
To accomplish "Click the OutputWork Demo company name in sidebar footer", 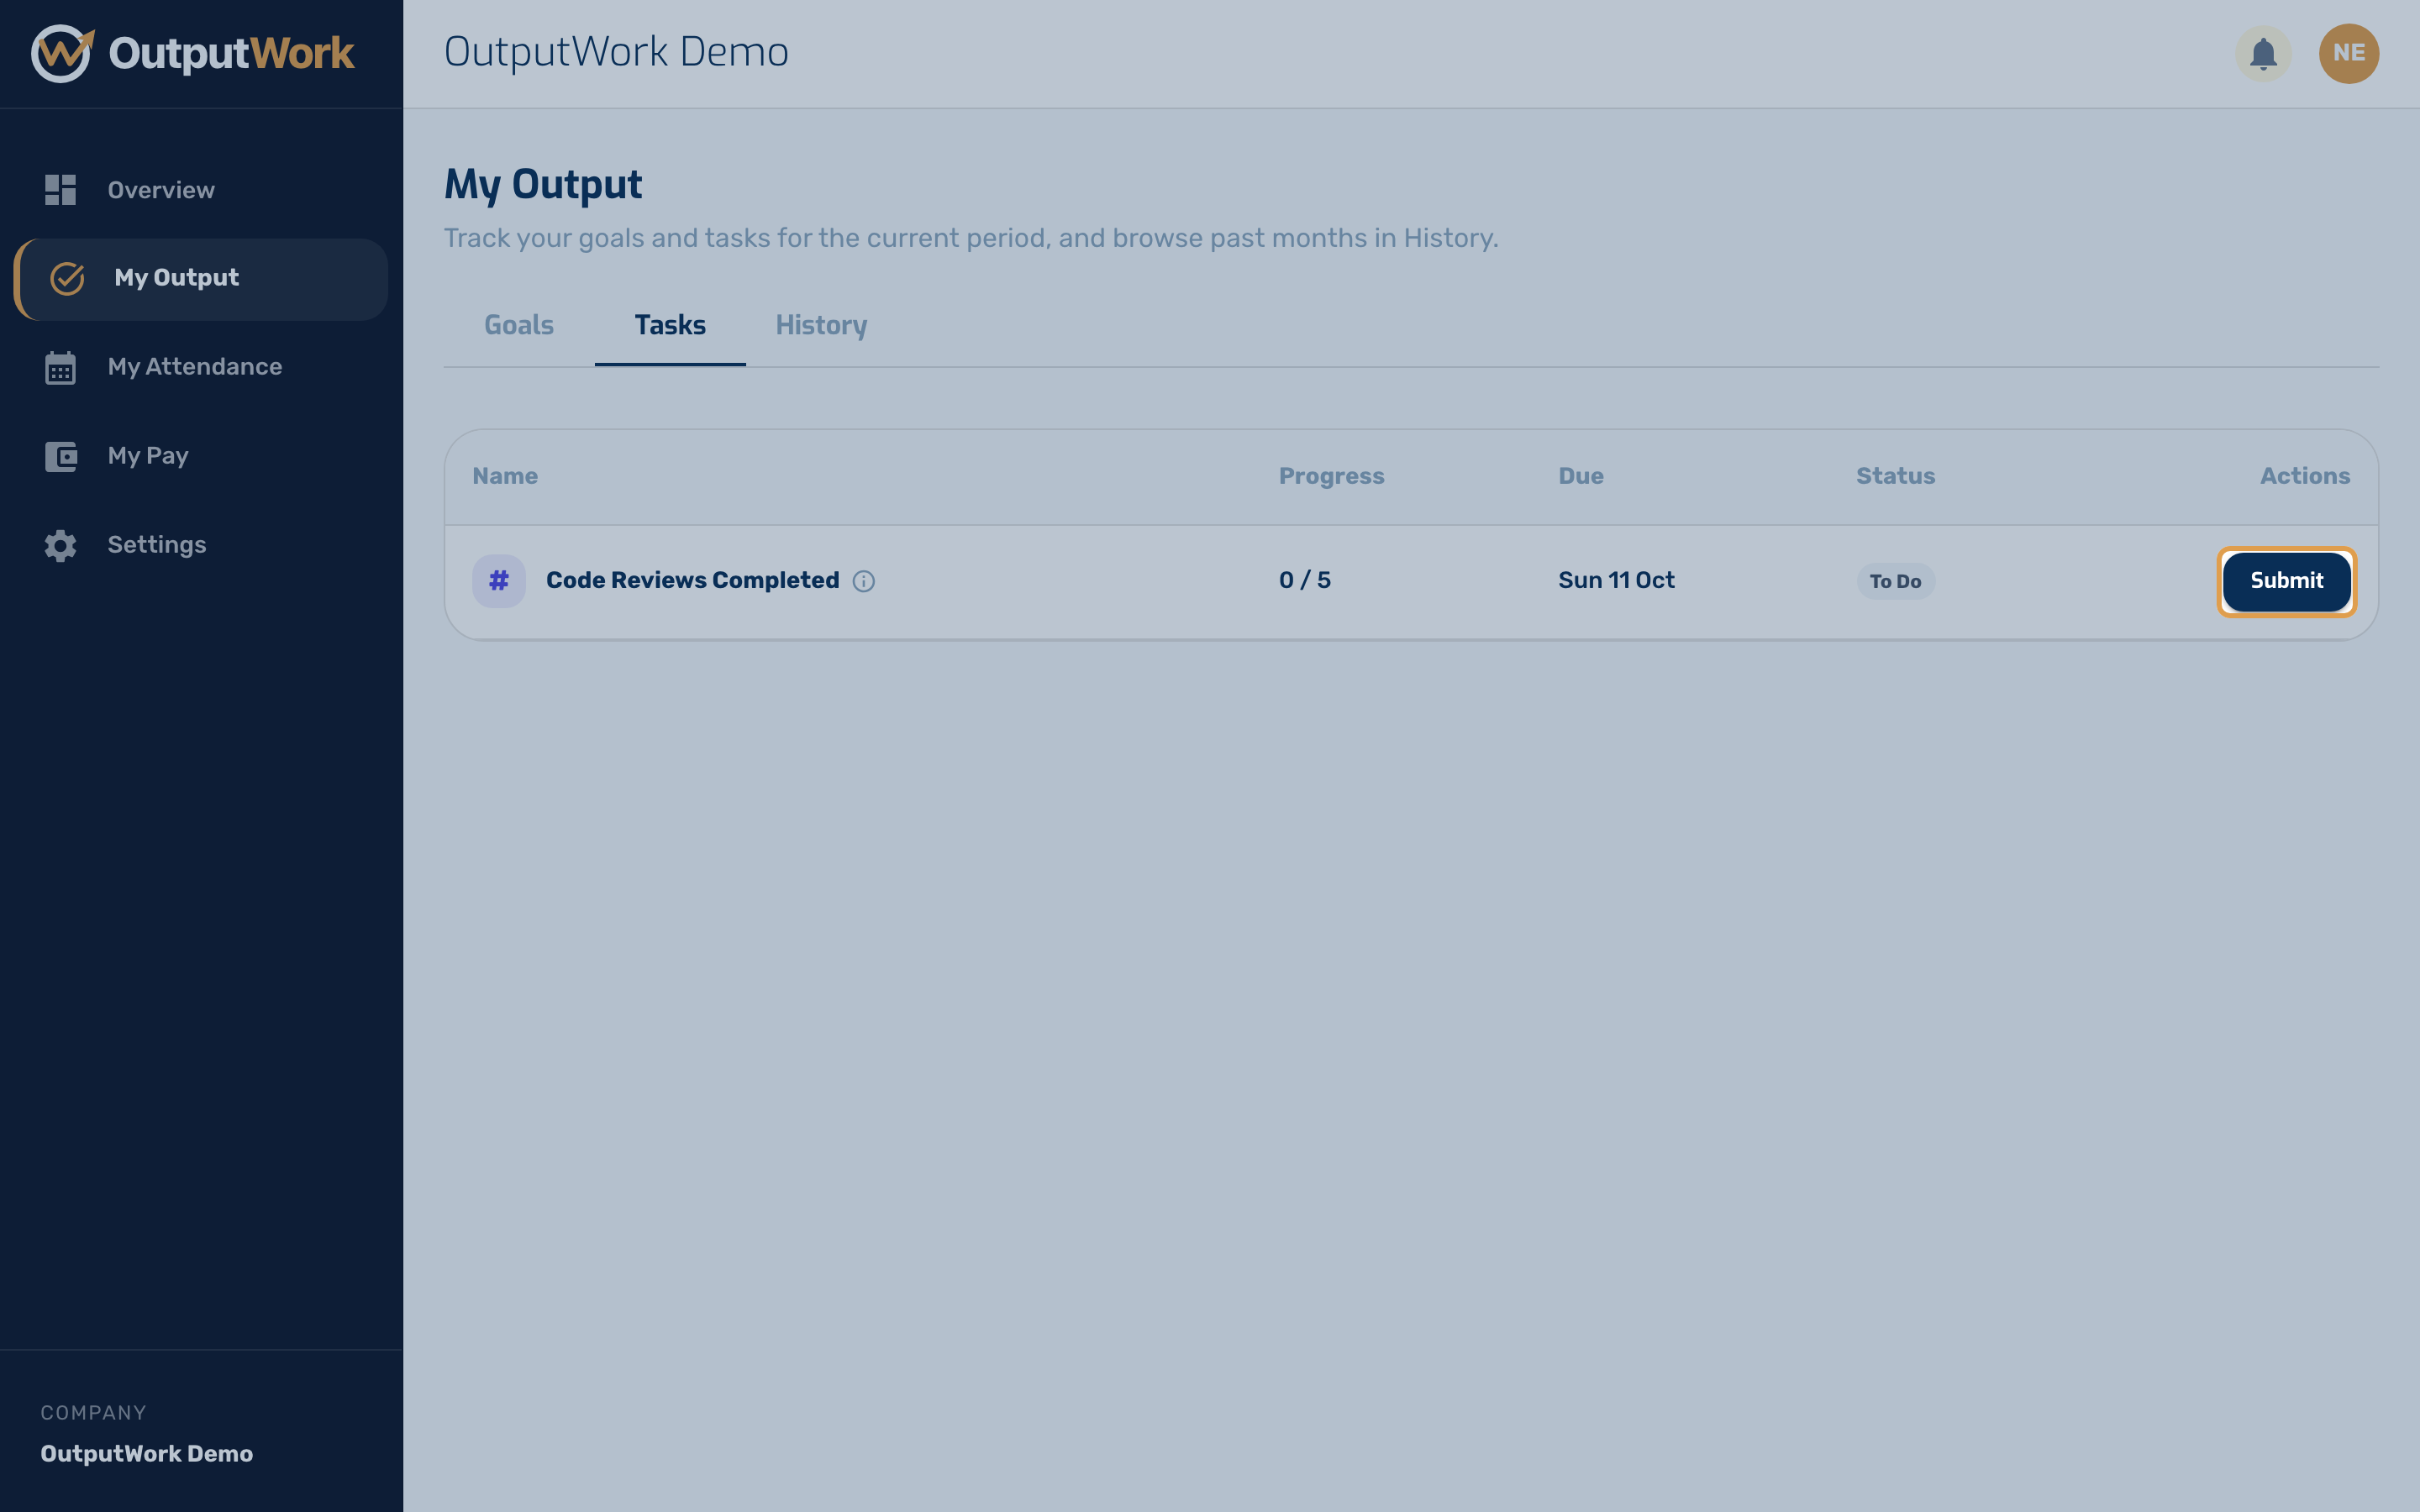I will (147, 1453).
